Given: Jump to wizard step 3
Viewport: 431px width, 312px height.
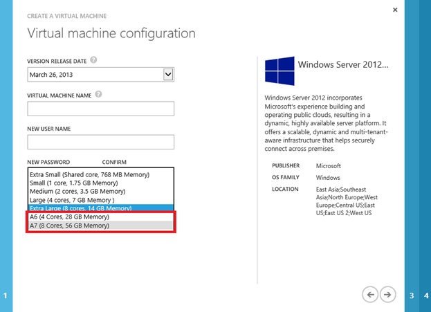Looking at the screenshot, I should 412,296.
